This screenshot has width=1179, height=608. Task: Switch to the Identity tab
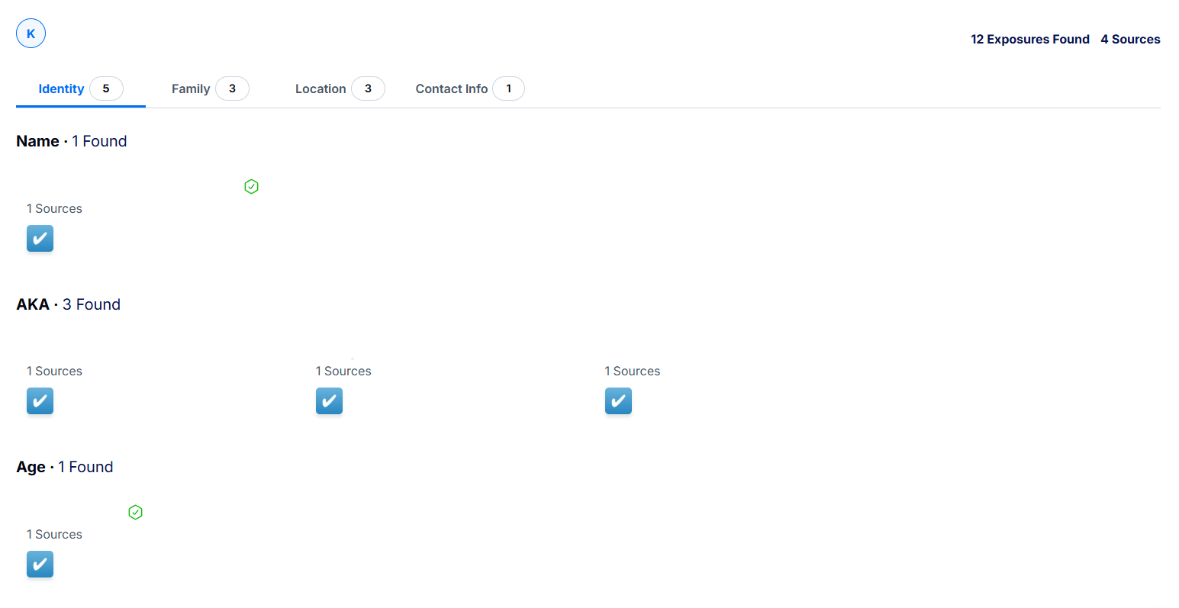pos(61,89)
